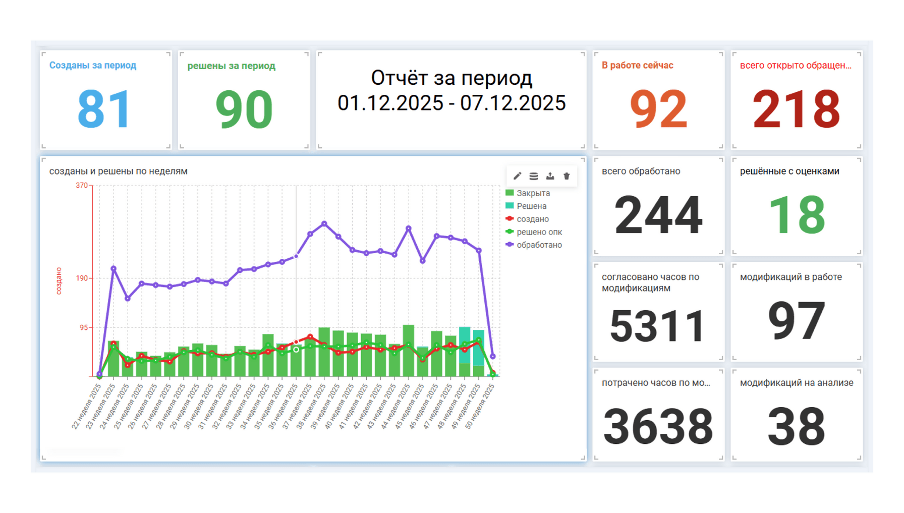Viewport: 904px width, 513px height.
Task: Hide the создано line via legend
Action: (x=532, y=219)
